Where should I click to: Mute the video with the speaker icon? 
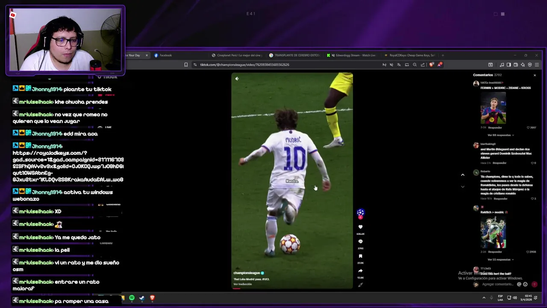pyautogui.click(x=237, y=79)
